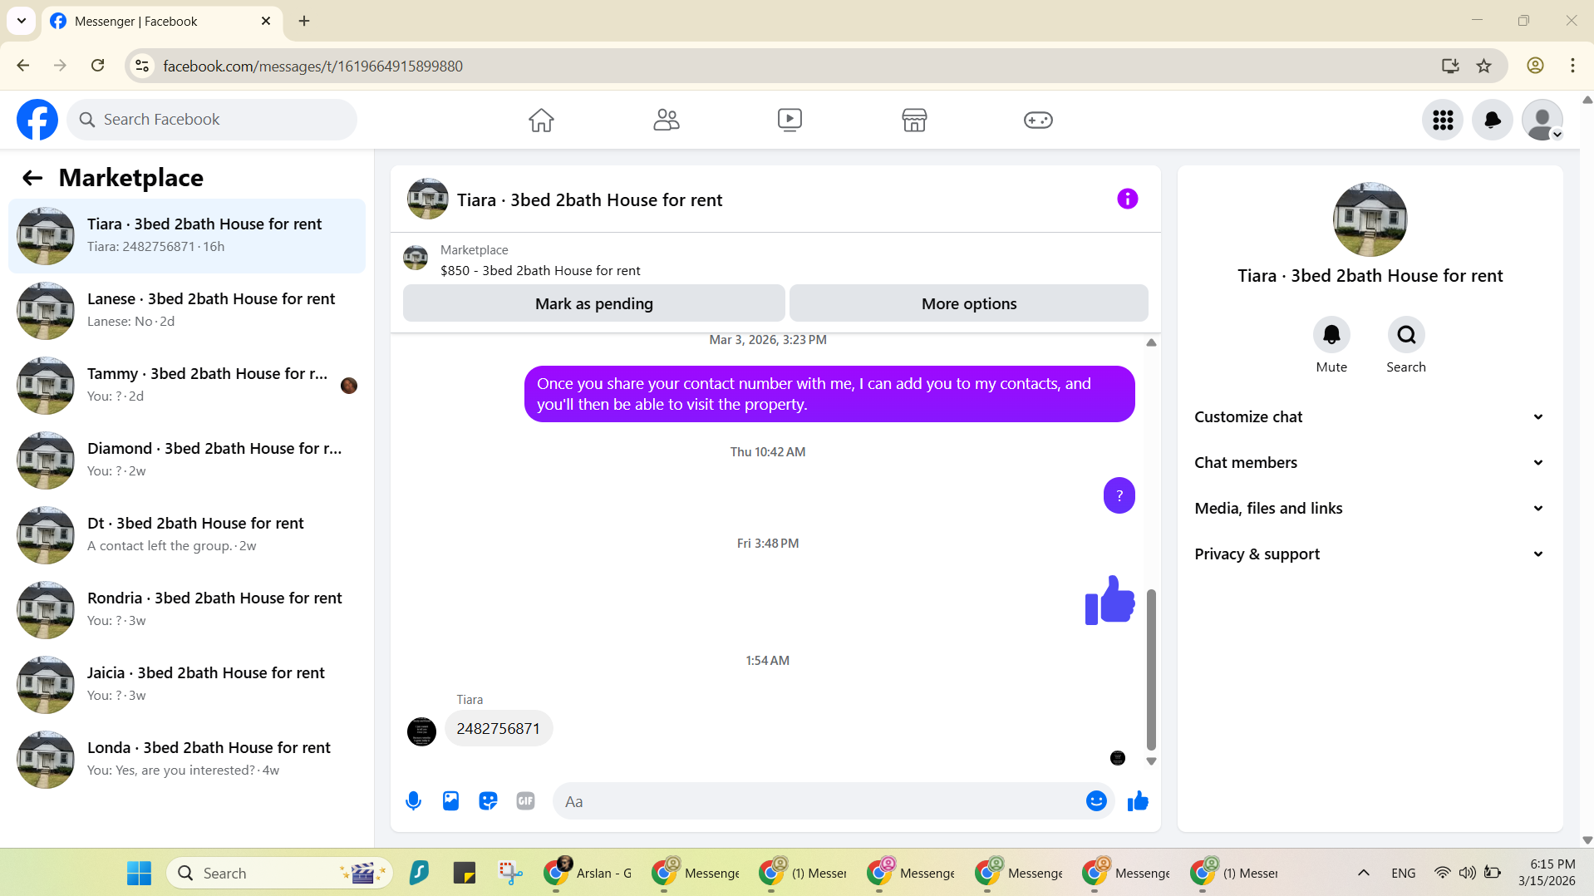
Task: Click chat scroll up arrow
Action: click(1151, 342)
